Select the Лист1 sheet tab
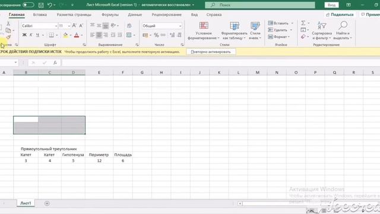This screenshot has height=214, width=380. pyautogui.click(x=26, y=203)
